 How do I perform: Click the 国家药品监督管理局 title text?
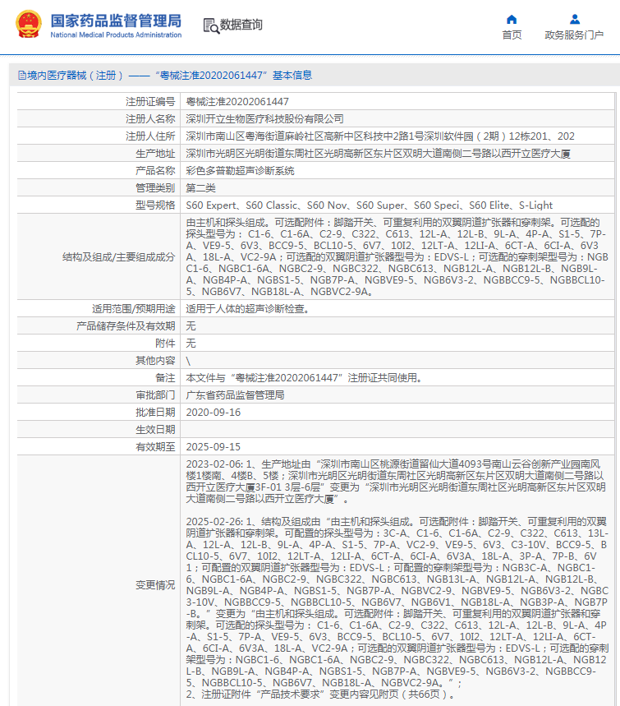point(116,21)
